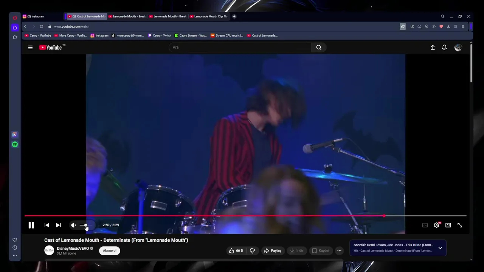The height and width of the screenshot is (272, 484).
Task: Open the Opera ad blocker shield icon
Action: (427, 26)
